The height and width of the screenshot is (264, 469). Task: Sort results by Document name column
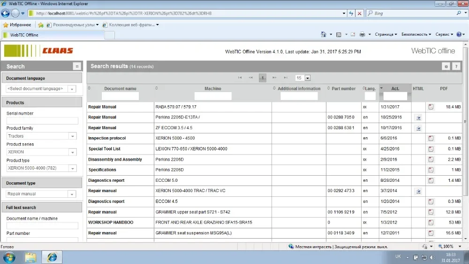(x=120, y=88)
